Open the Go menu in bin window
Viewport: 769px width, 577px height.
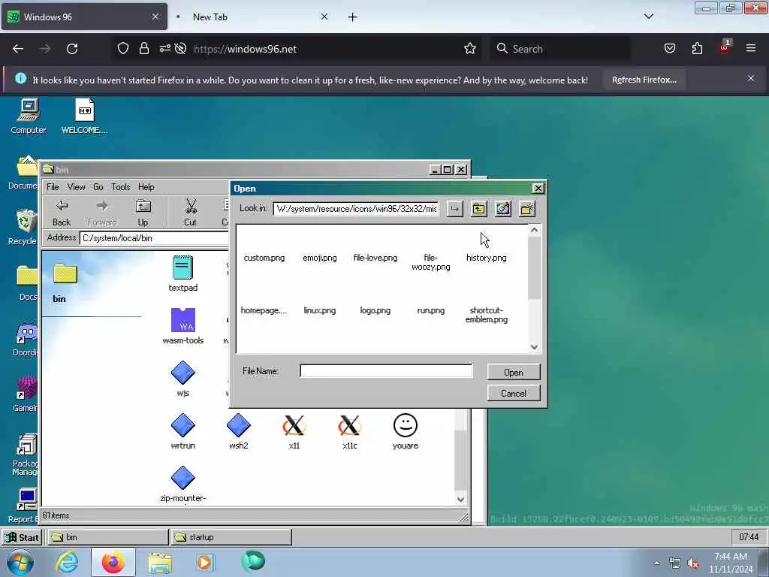98,187
